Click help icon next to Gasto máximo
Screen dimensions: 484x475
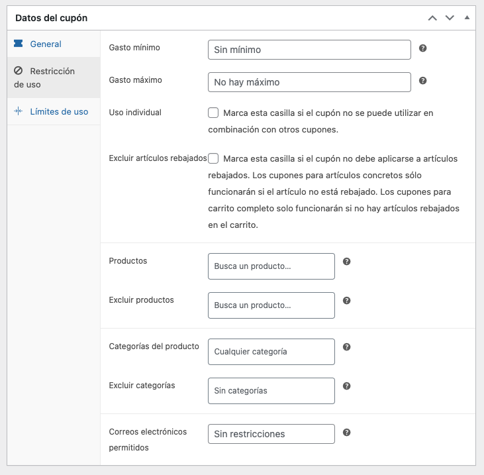click(x=422, y=81)
